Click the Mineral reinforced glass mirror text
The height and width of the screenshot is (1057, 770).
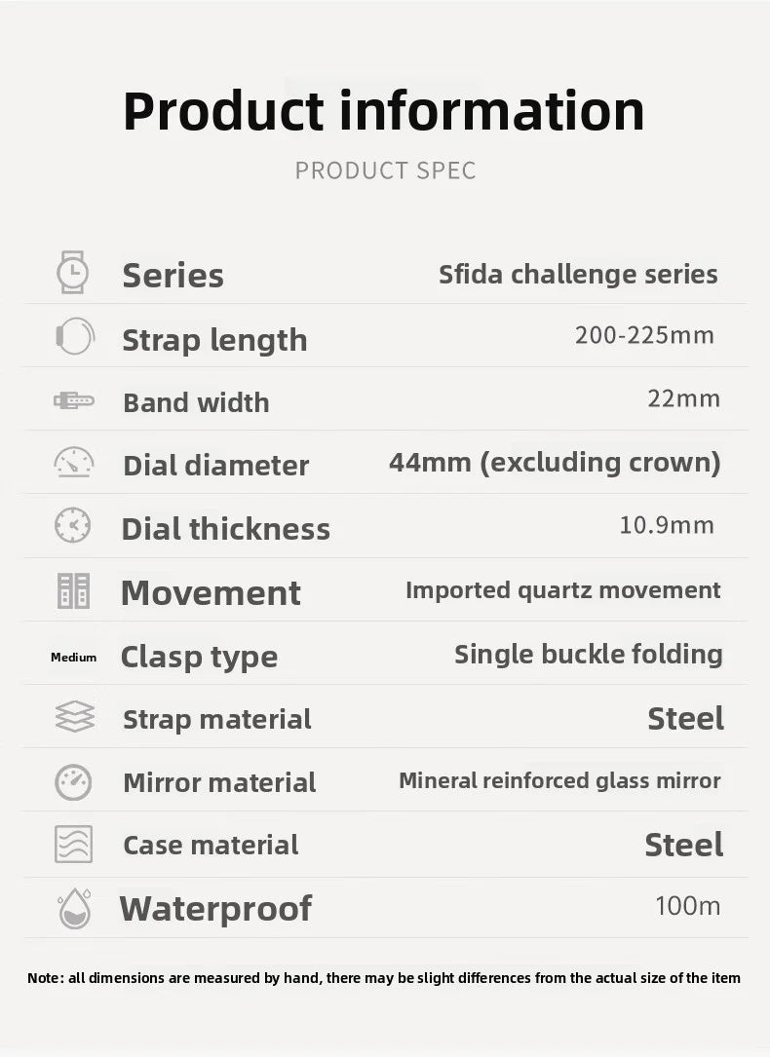point(559,780)
